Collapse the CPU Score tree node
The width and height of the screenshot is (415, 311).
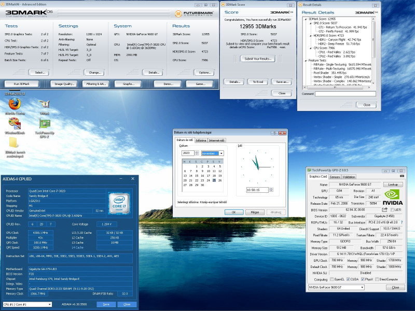[x=311, y=48]
